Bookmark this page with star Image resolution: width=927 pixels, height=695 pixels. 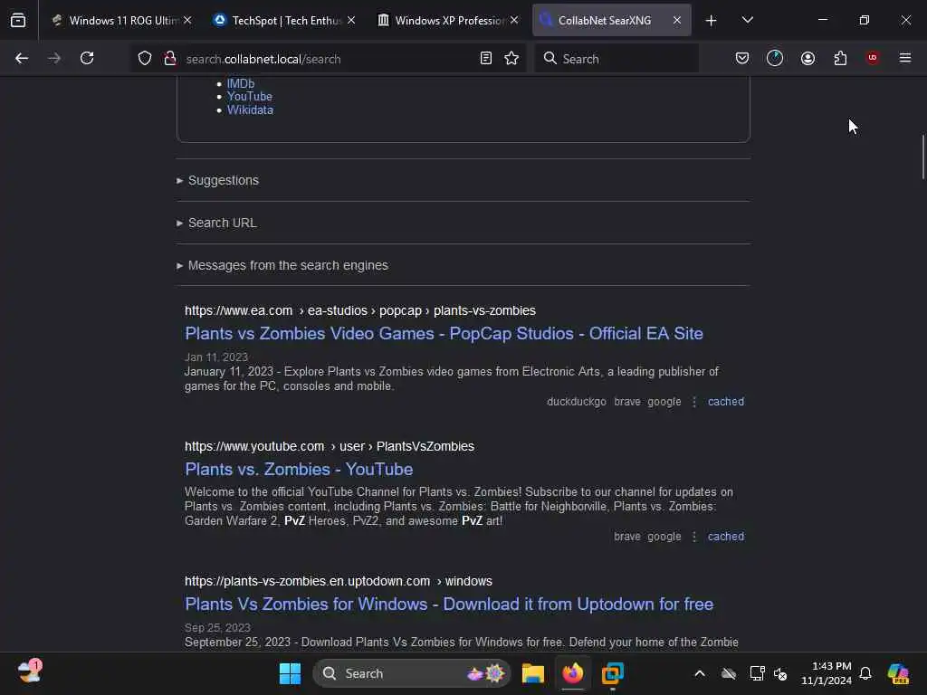pyautogui.click(x=511, y=58)
